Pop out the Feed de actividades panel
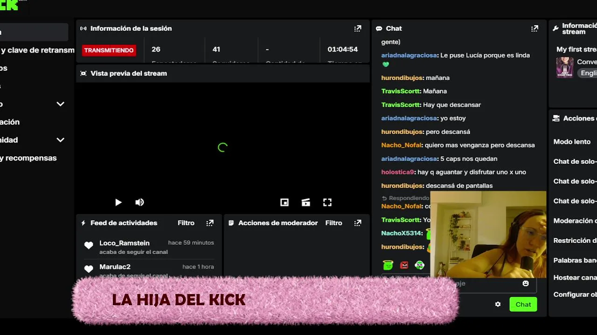Screen dimensions: 597x335 tap(210, 223)
